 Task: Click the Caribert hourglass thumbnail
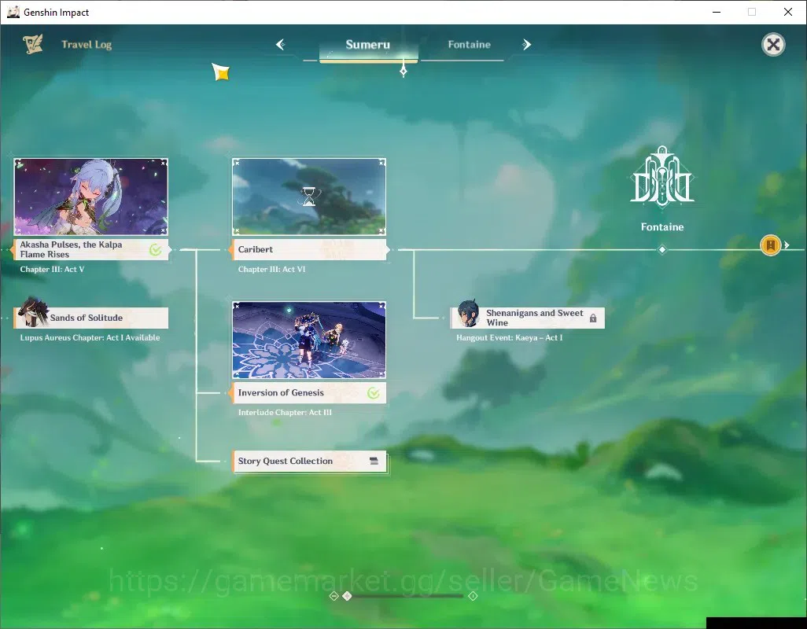(x=309, y=197)
